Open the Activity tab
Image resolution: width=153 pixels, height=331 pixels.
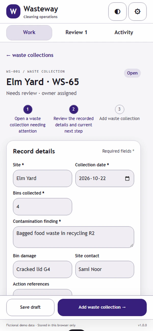click(124, 32)
